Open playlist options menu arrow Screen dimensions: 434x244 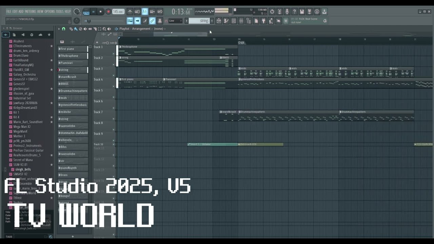[59, 29]
